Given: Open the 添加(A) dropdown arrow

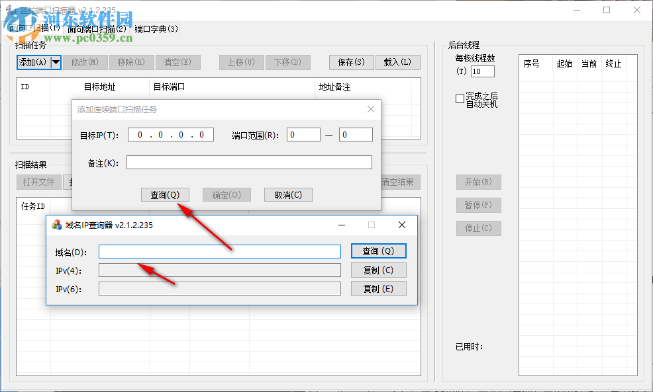Looking at the screenshot, I should point(56,62).
